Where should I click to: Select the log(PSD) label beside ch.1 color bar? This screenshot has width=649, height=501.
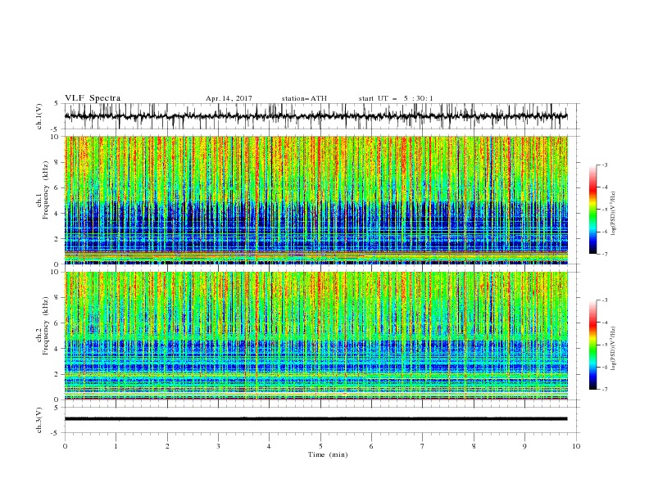[613, 214]
